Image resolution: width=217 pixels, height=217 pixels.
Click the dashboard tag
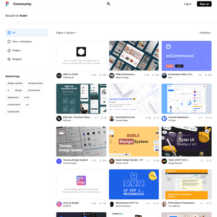[x=13, y=97]
